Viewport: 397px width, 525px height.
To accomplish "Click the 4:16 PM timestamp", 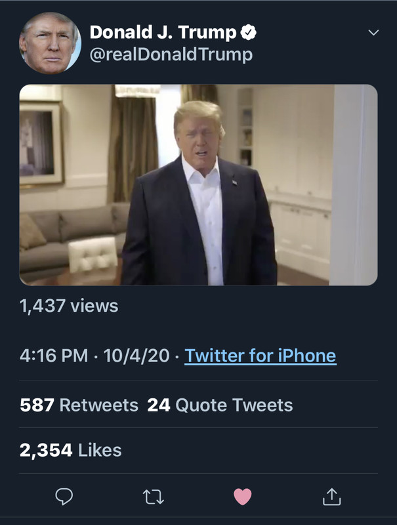I will click(54, 356).
